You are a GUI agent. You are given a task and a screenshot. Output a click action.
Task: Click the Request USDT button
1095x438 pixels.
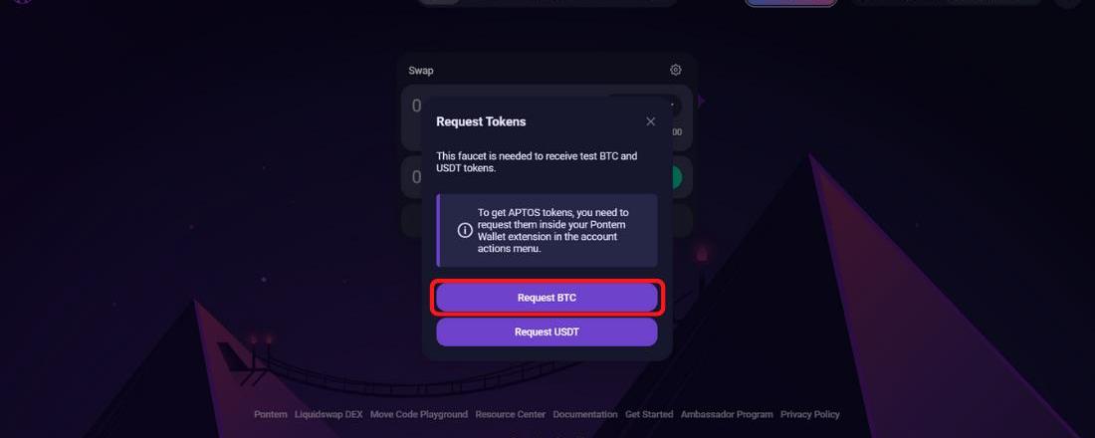547,331
